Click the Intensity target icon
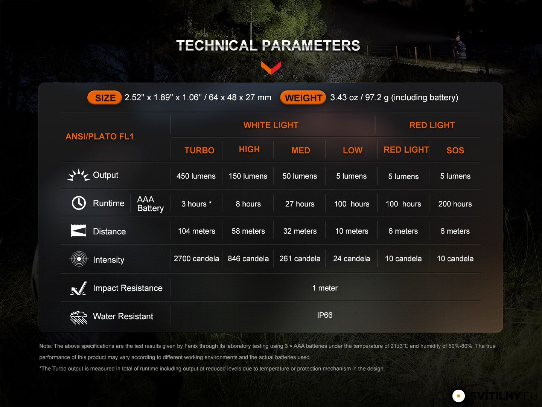The height and width of the screenshot is (407, 542). pyautogui.click(x=79, y=259)
